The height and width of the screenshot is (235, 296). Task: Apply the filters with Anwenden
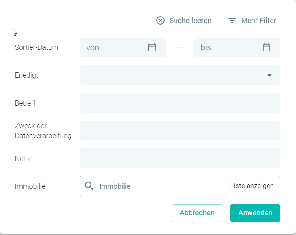255,213
